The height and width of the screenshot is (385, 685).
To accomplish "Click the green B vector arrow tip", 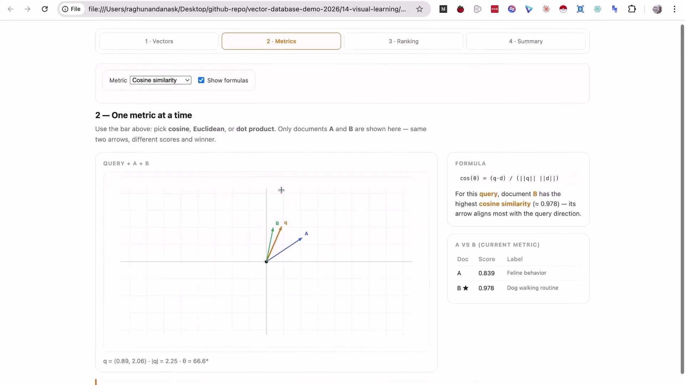I will [273, 230].
